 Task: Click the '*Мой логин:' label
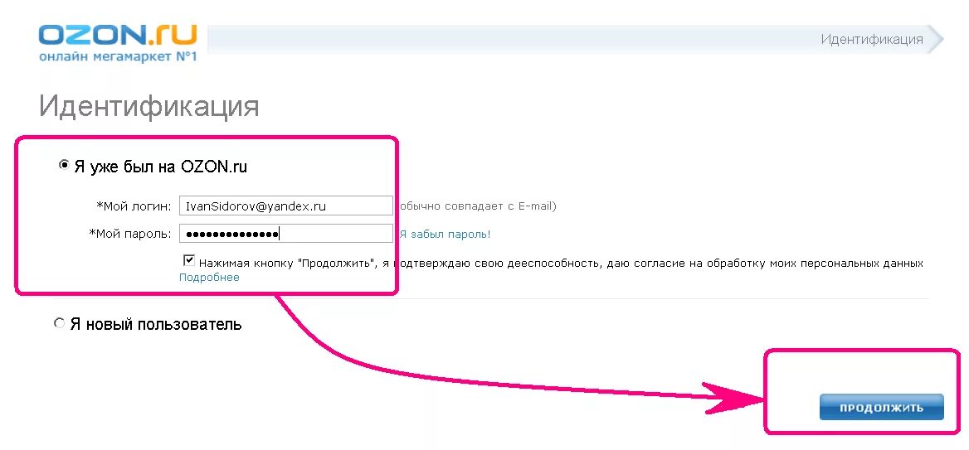(134, 206)
